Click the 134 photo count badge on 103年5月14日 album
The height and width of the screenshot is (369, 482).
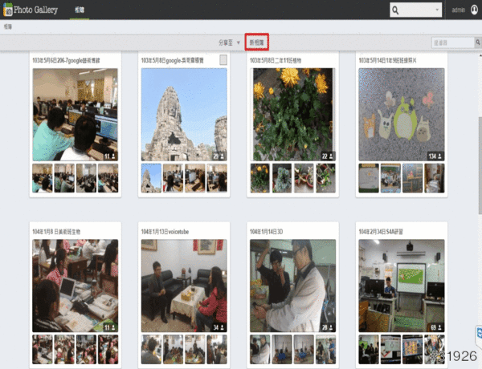(x=435, y=156)
